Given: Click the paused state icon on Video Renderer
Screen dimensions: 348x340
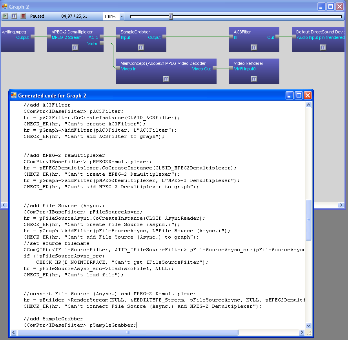Looking at the screenshot, I should (x=254, y=79).
